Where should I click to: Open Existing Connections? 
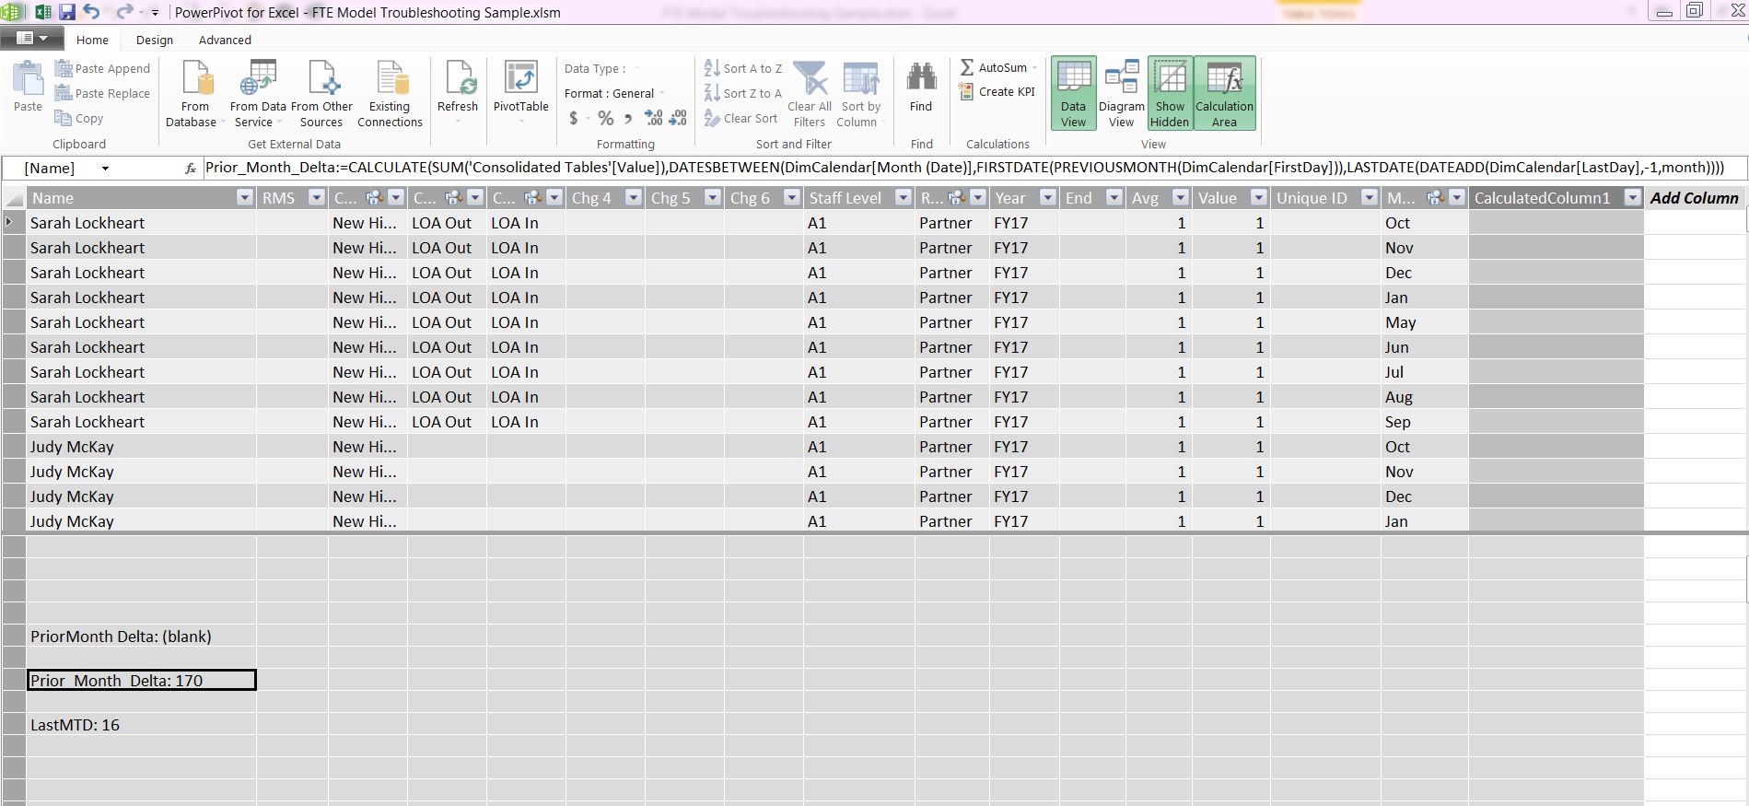(390, 93)
